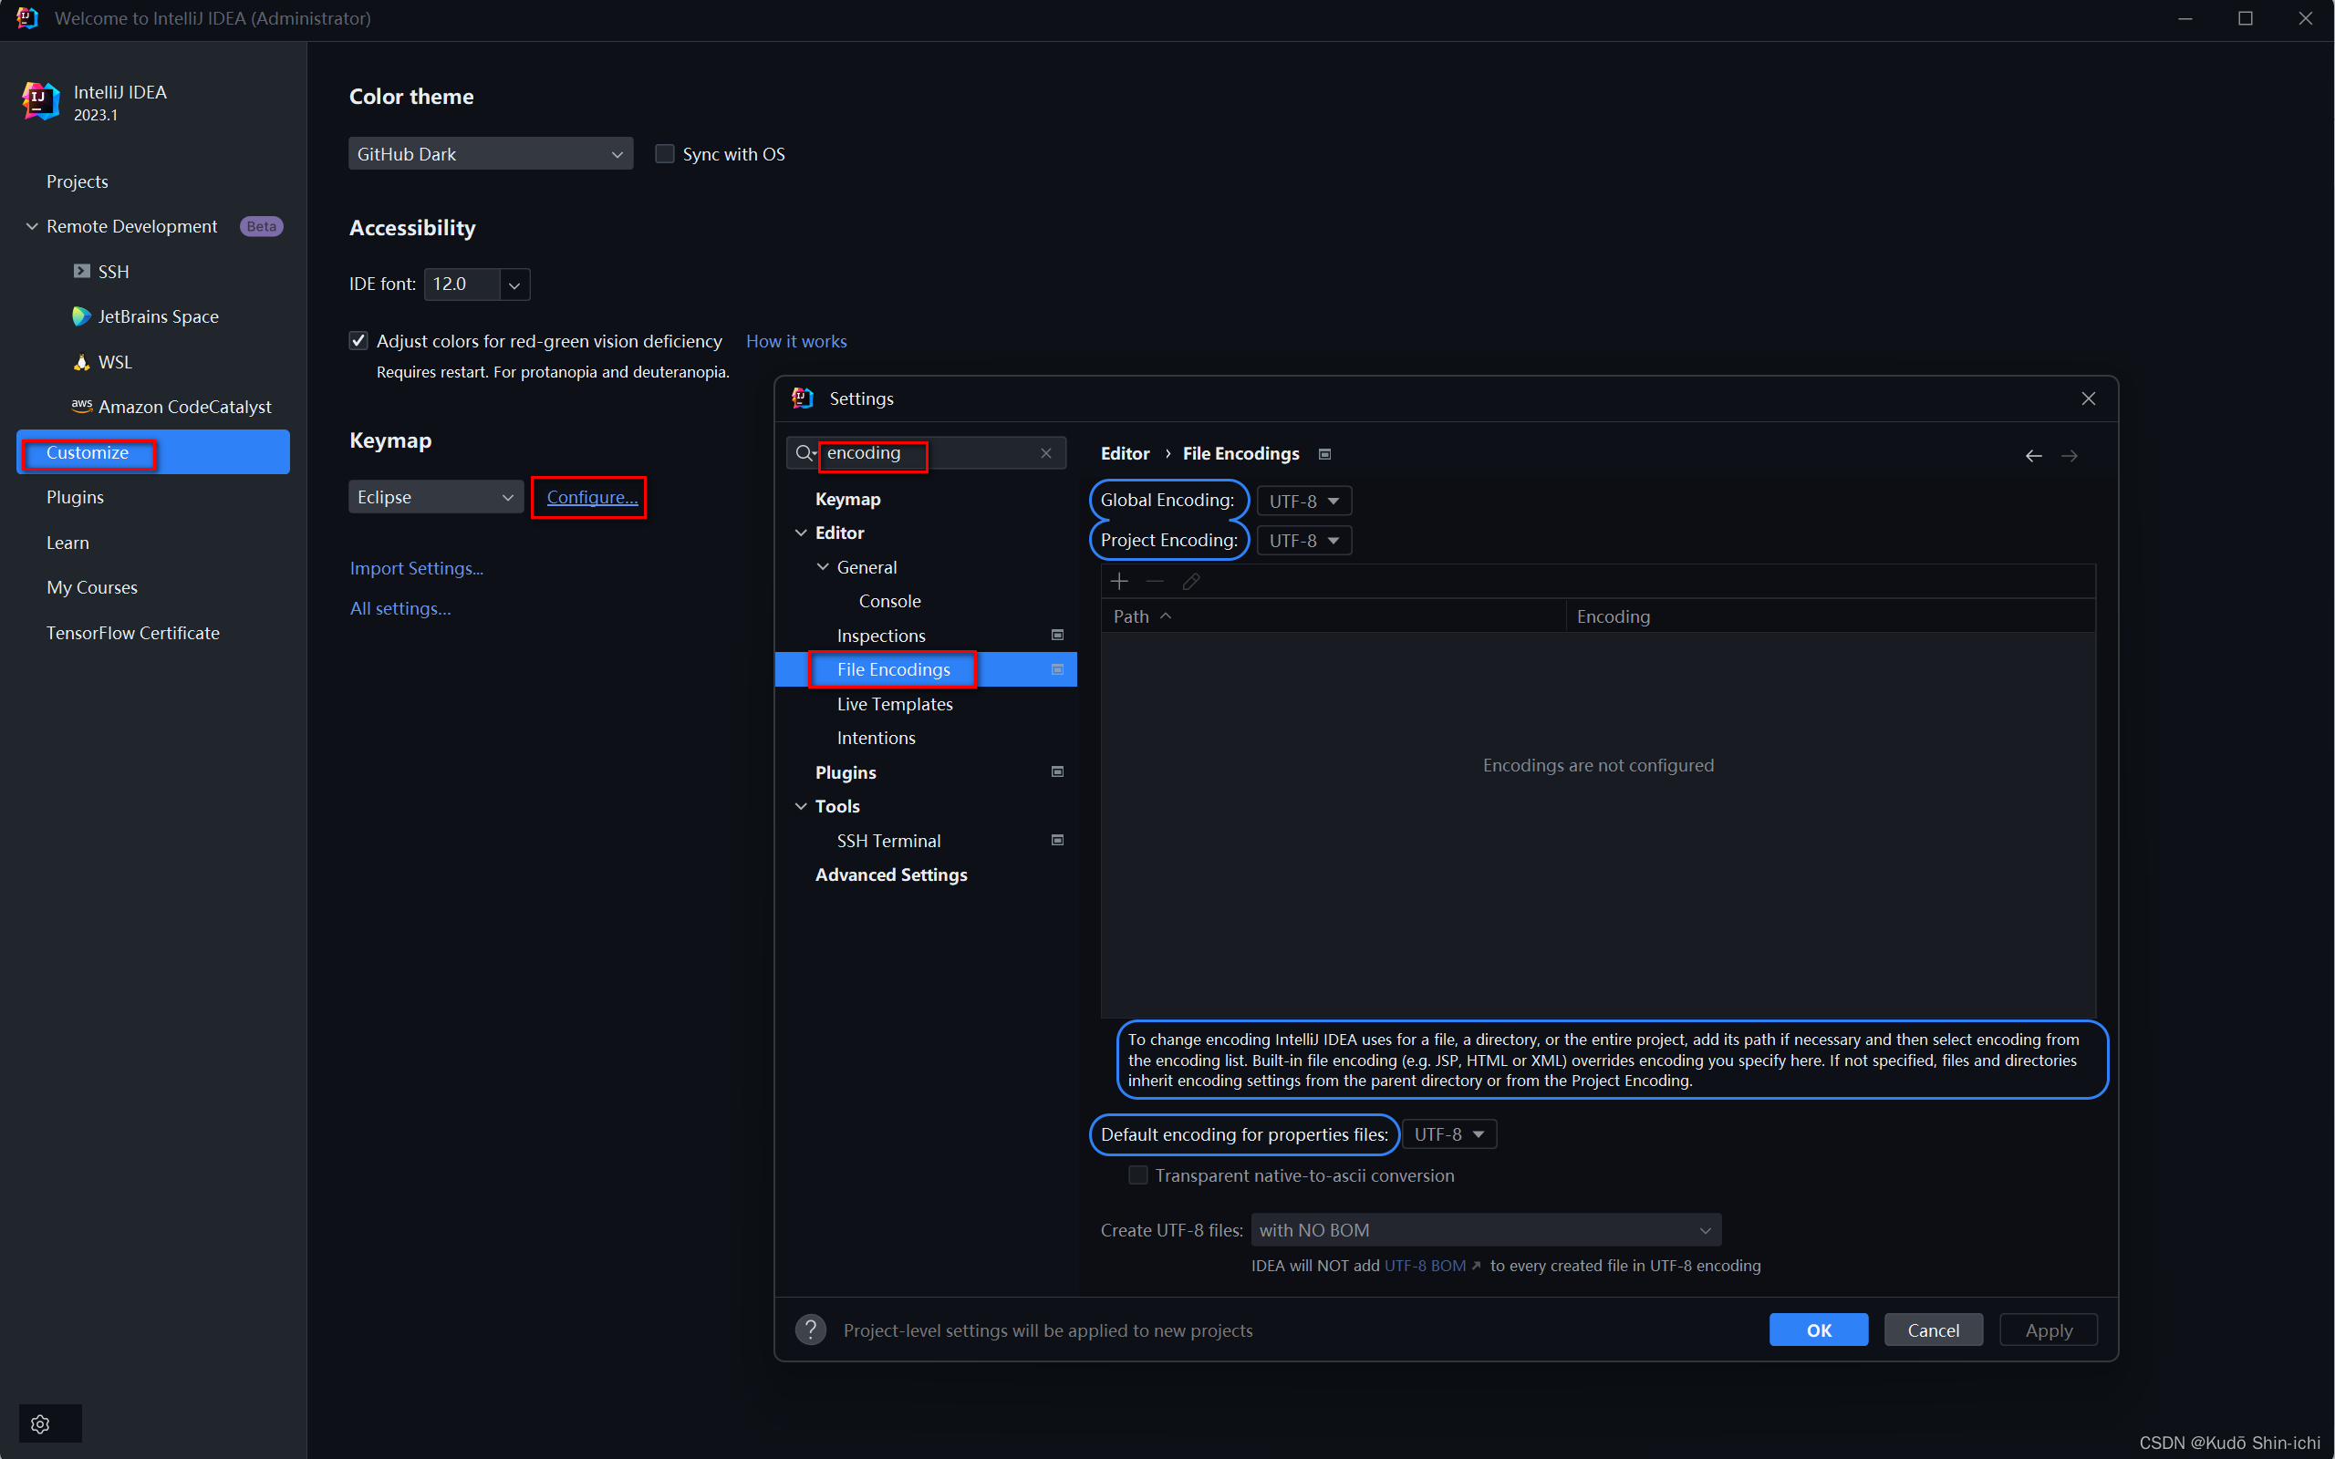Collapse the Remote Development section
The width and height of the screenshot is (2335, 1459).
click(32, 226)
